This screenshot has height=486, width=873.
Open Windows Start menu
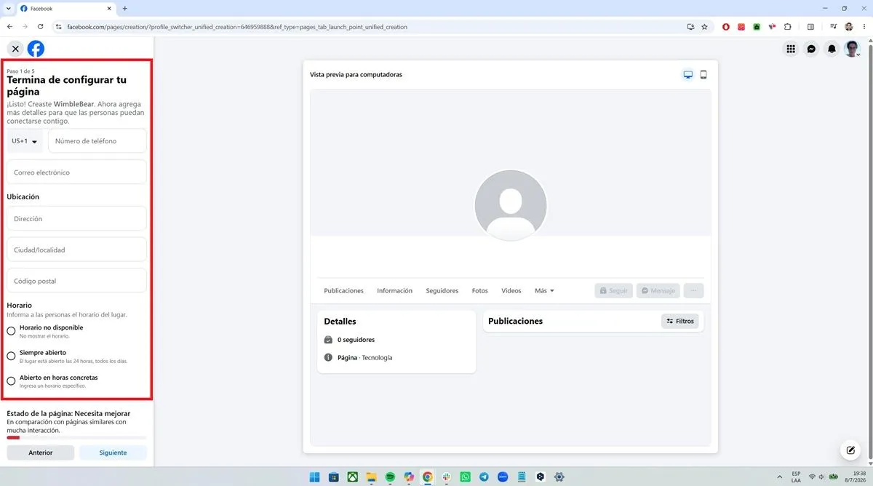tap(315, 477)
